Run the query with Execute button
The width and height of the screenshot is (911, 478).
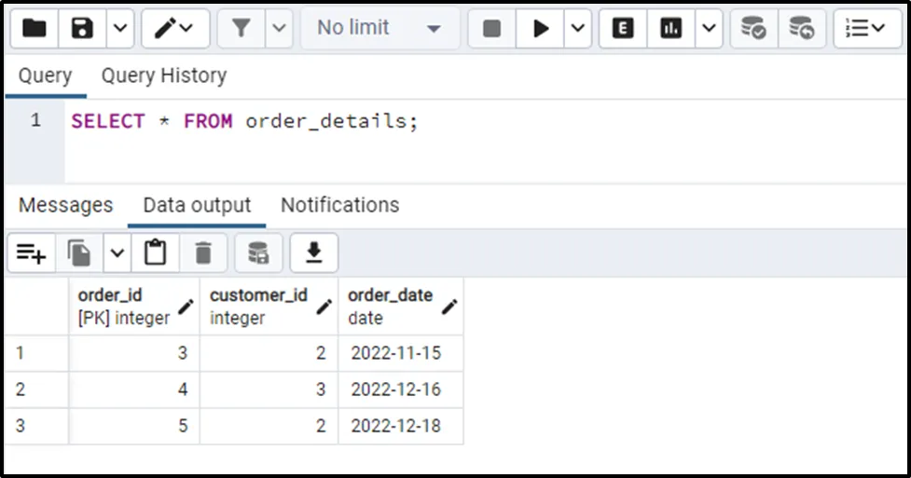coord(541,29)
